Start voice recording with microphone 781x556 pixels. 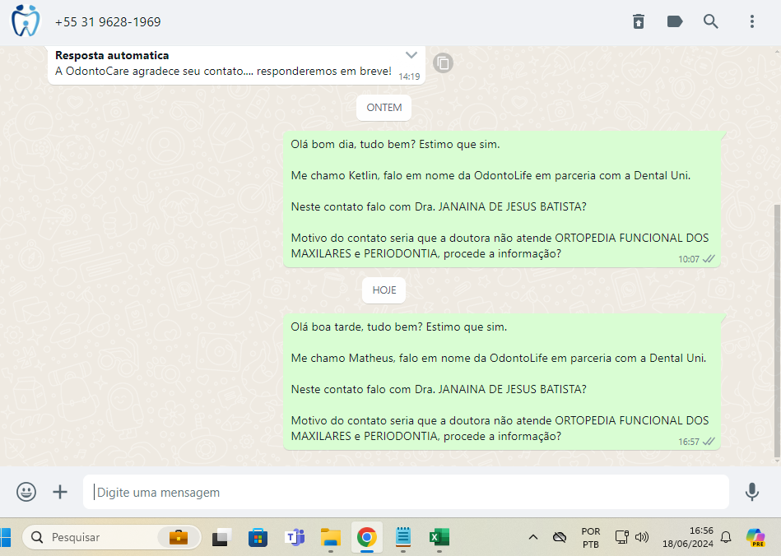(x=751, y=492)
